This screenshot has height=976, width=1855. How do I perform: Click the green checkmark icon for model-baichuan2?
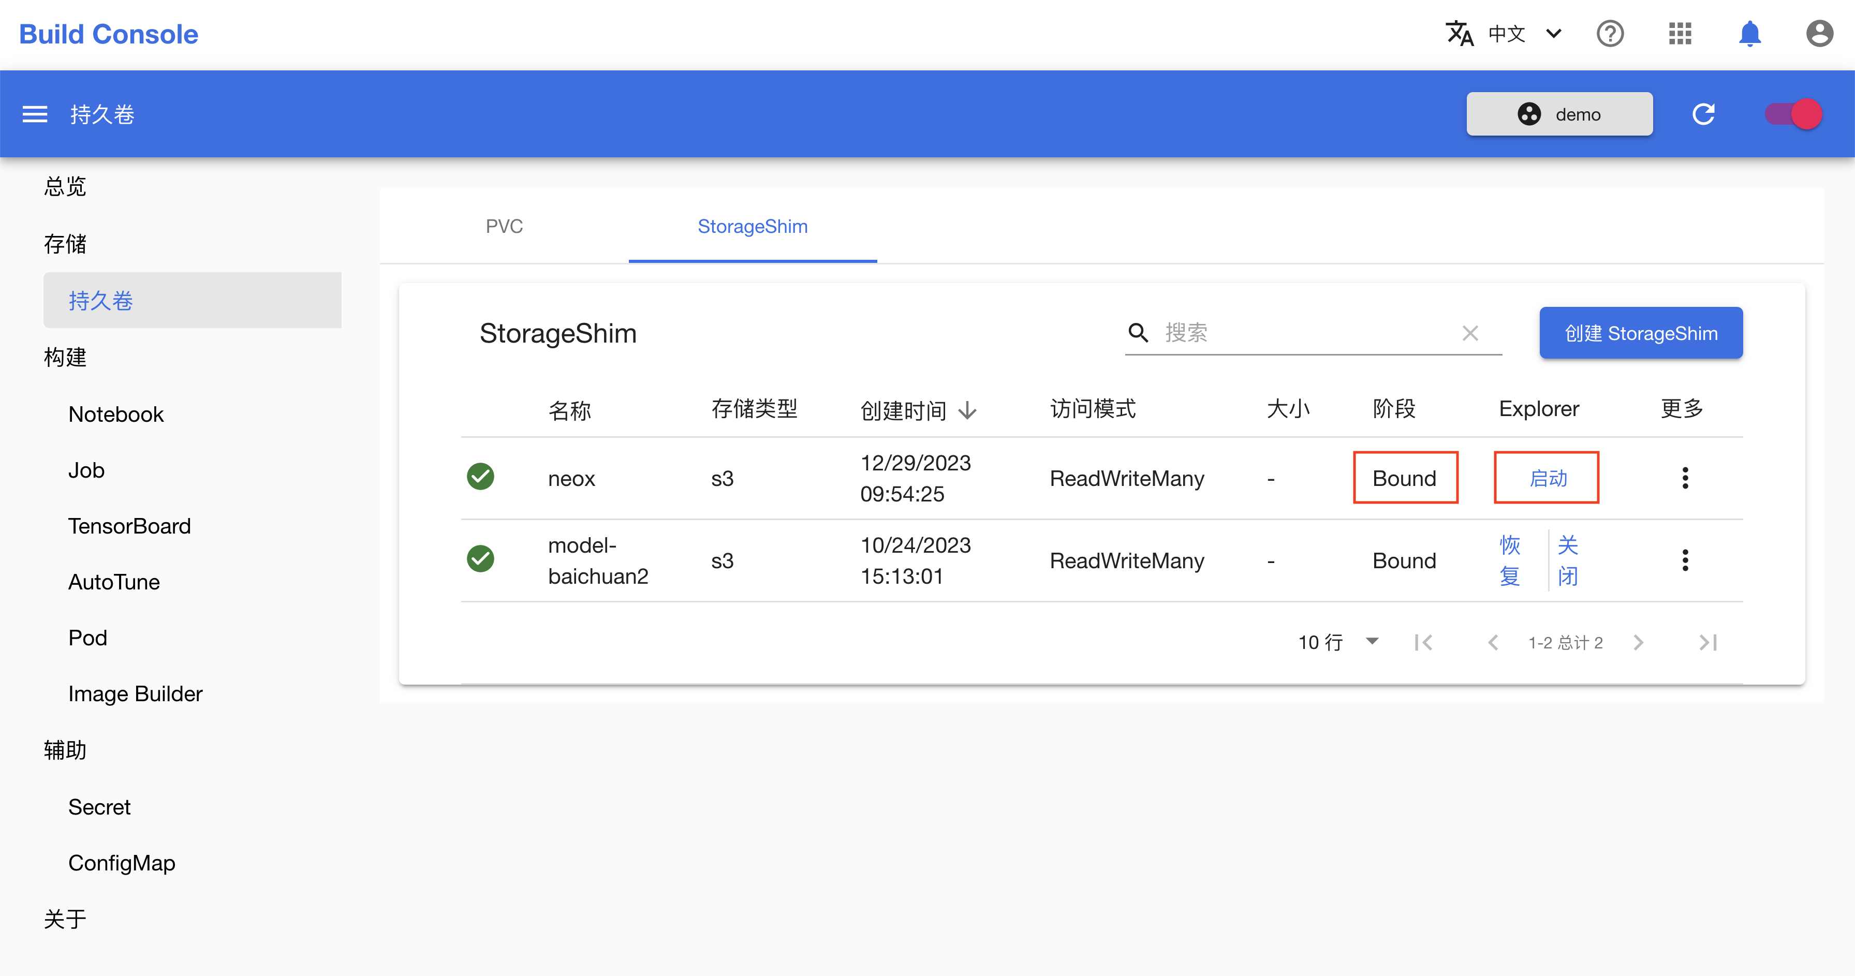(x=481, y=560)
